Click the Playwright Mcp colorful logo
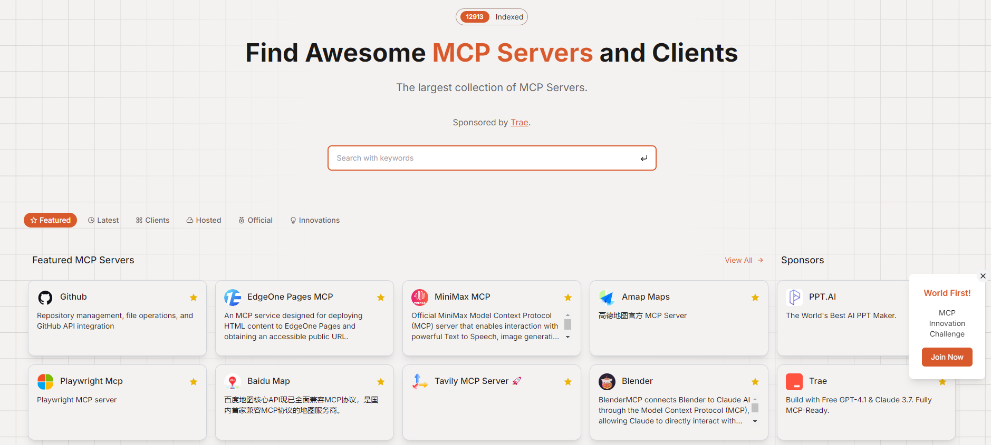 pos(45,382)
